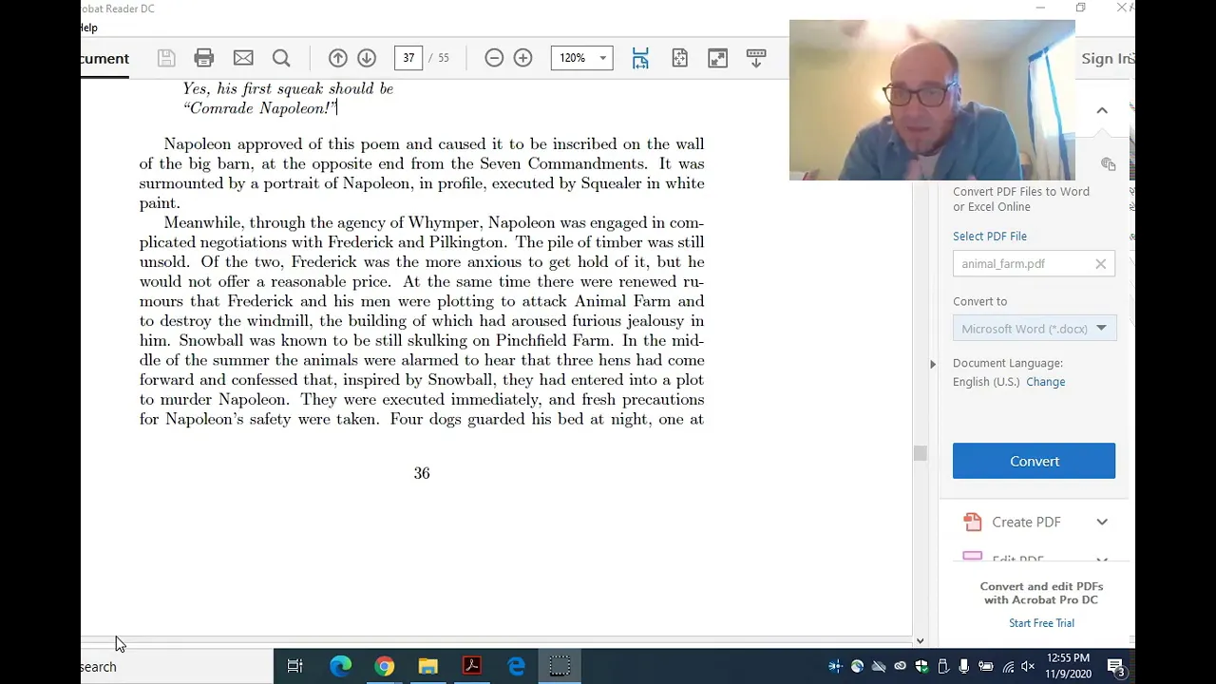Viewport: 1216px width, 684px height.
Task: Open Microsoft Word (*.docx) format dropdown
Action: [1034, 329]
